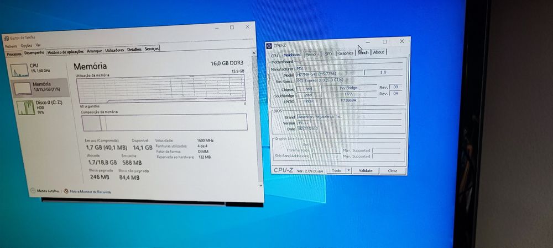Click Task Manager scrollbar up arrow

click(x=254, y=53)
